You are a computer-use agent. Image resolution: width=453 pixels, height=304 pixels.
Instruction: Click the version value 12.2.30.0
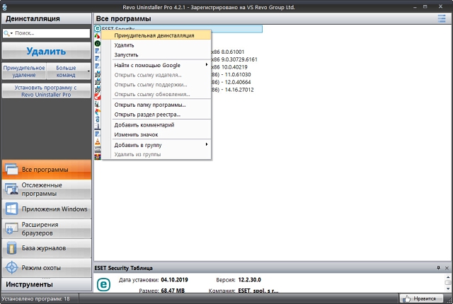(249, 280)
